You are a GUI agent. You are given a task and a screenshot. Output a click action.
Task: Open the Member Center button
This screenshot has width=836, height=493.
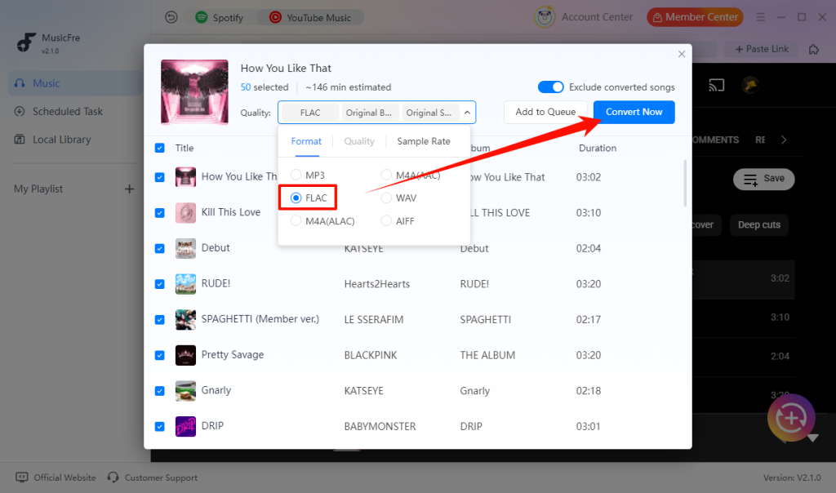[x=695, y=17]
